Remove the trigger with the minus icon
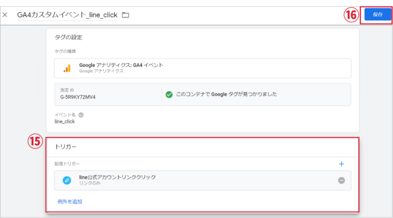The image size is (393, 218). tap(342, 180)
